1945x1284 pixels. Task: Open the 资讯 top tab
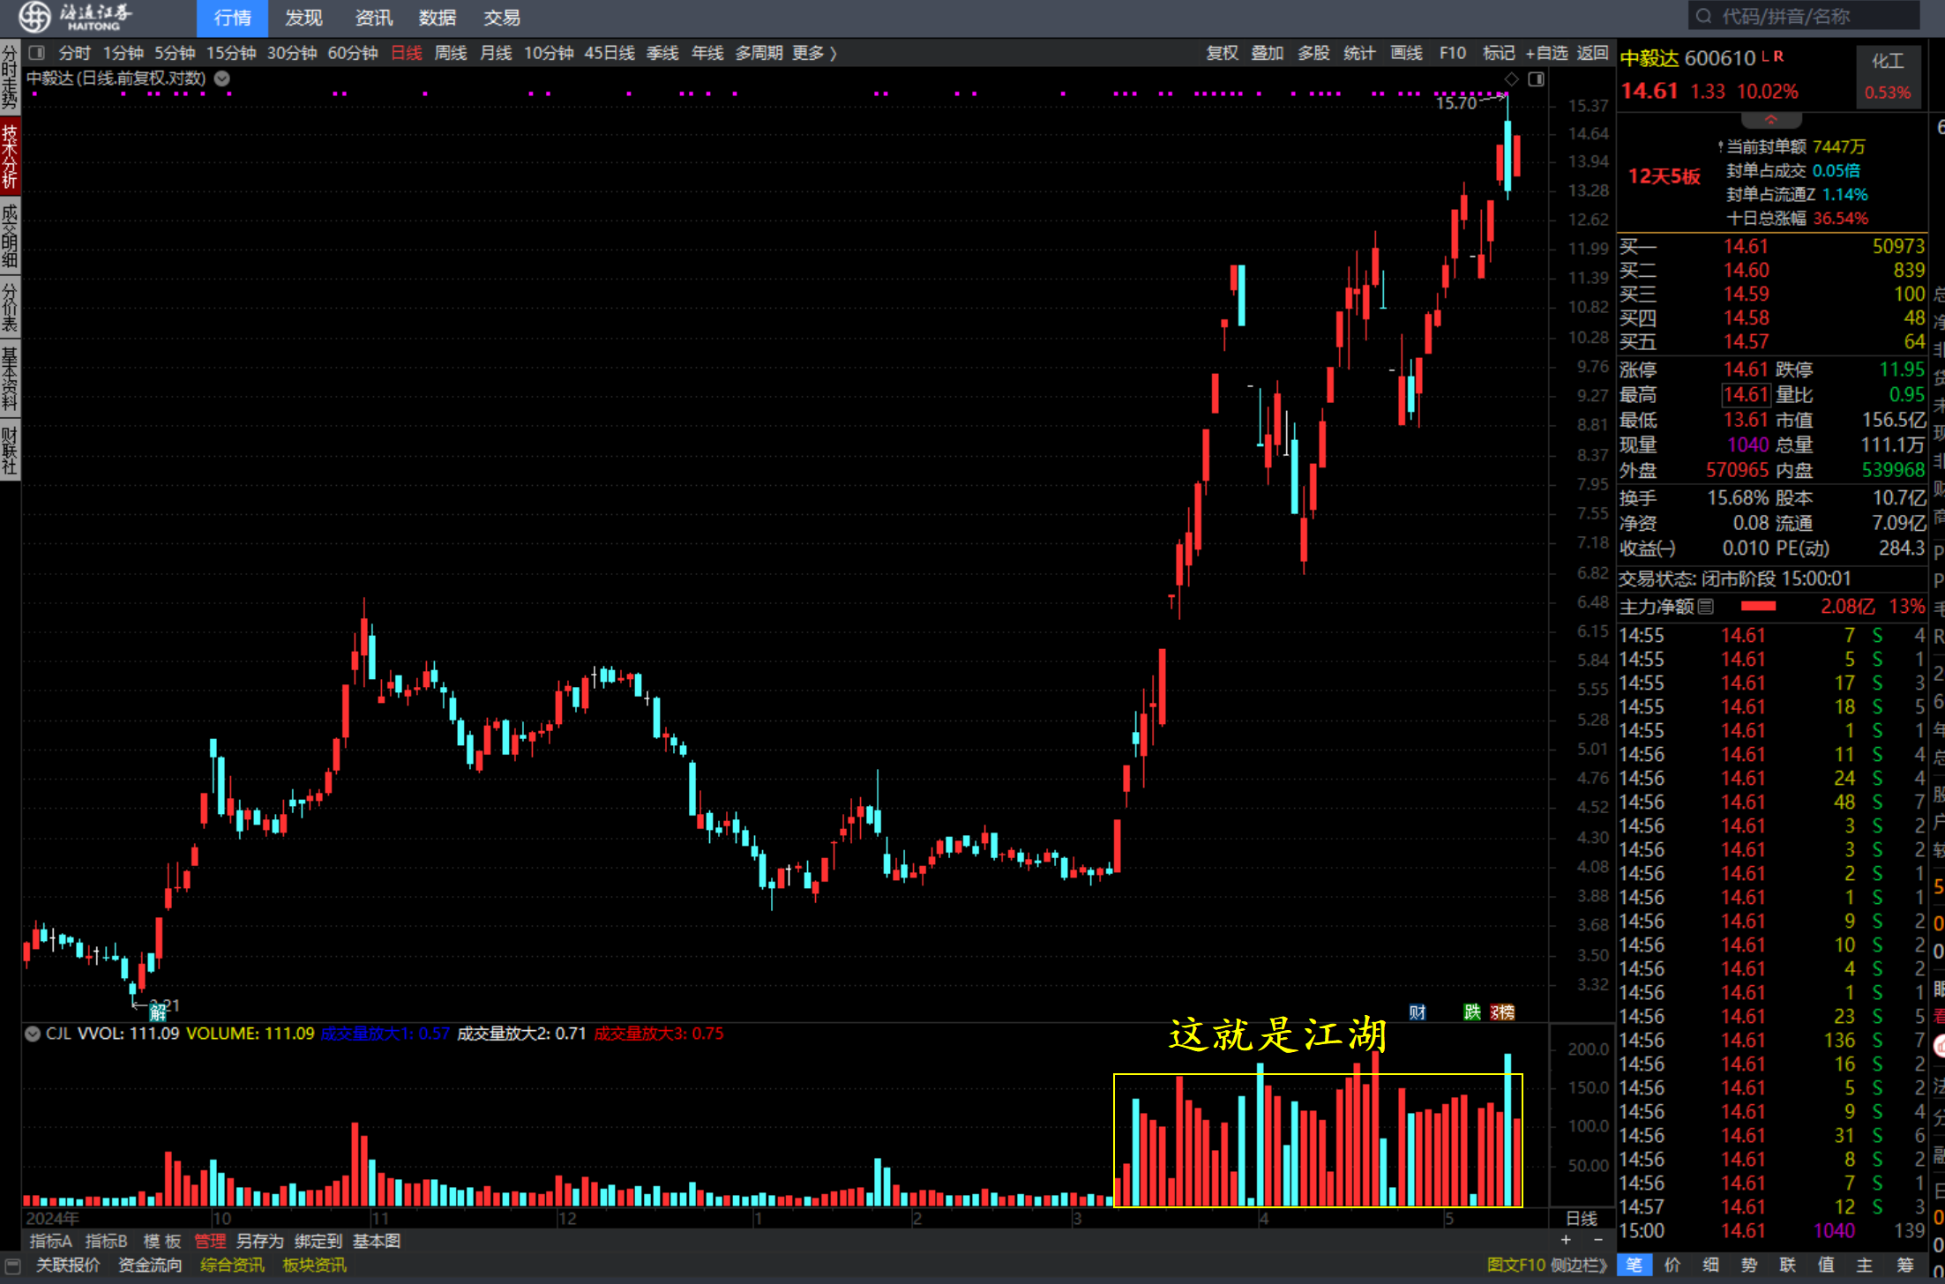click(x=374, y=18)
